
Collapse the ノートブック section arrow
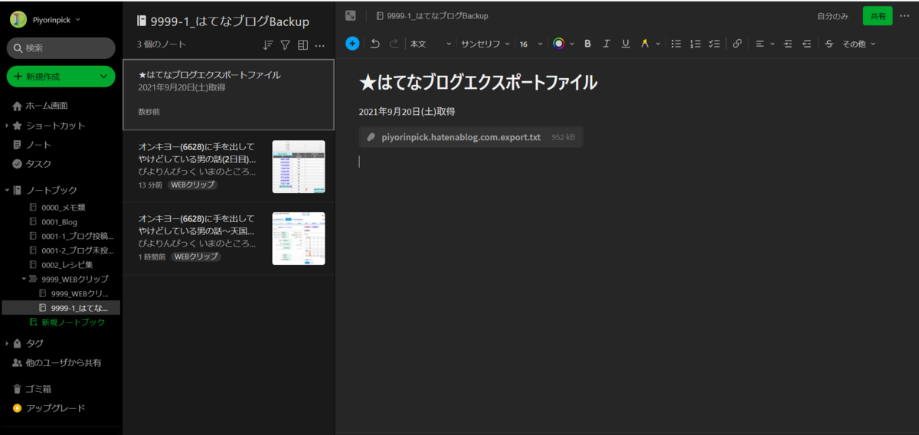point(7,190)
